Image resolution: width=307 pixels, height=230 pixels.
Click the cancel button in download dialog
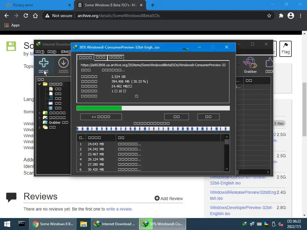pos(208,117)
